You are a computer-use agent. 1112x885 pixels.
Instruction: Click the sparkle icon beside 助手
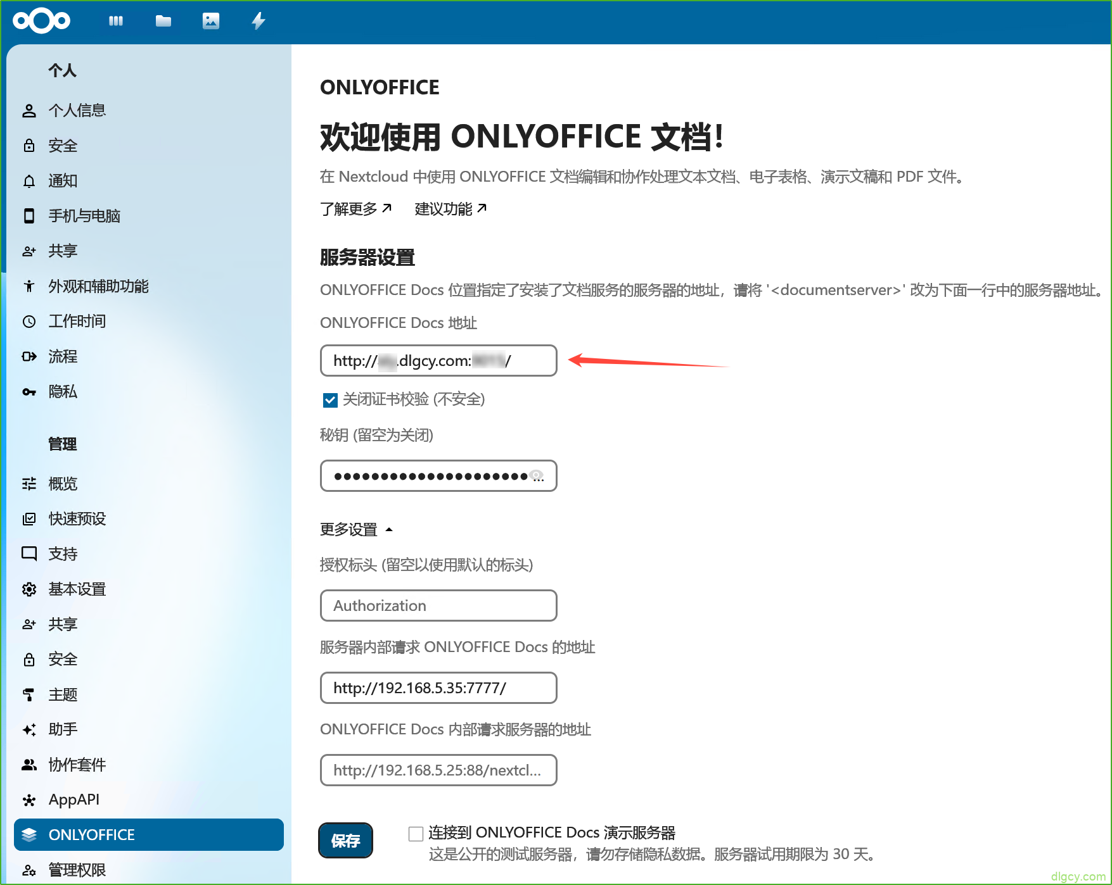coord(29,730)
